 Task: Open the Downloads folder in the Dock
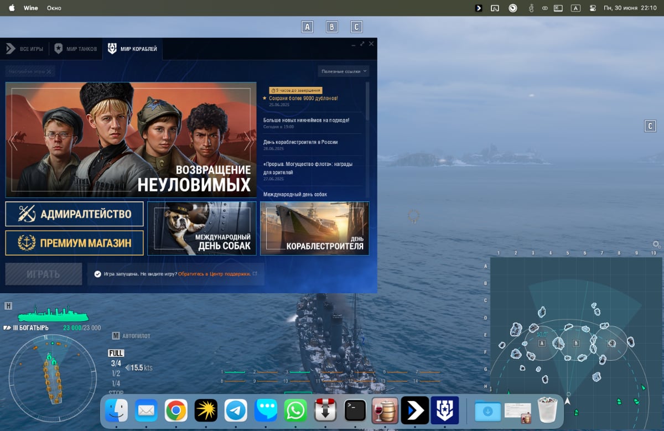pos(487,411)
